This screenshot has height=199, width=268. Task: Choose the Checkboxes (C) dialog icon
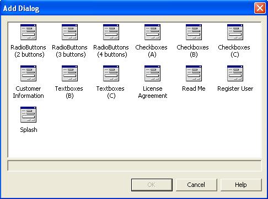[x=235, y=32]
